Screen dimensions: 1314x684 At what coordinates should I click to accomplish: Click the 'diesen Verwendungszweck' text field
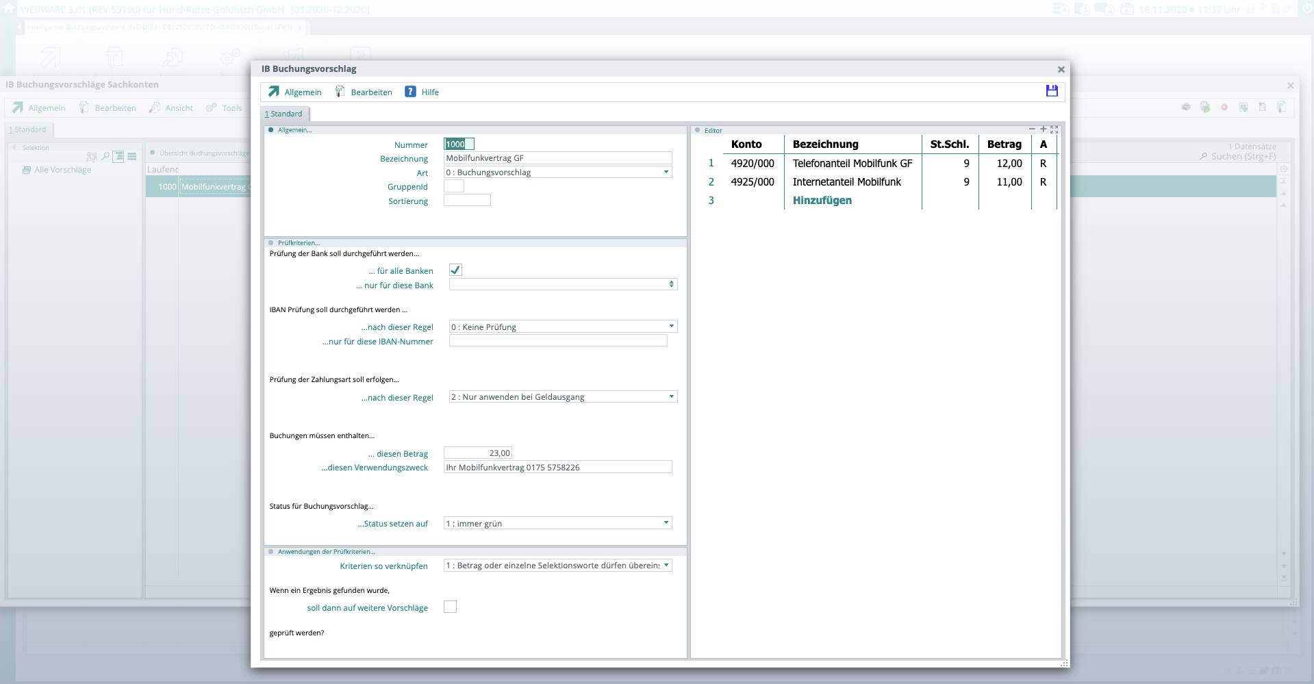pos(557,468)
